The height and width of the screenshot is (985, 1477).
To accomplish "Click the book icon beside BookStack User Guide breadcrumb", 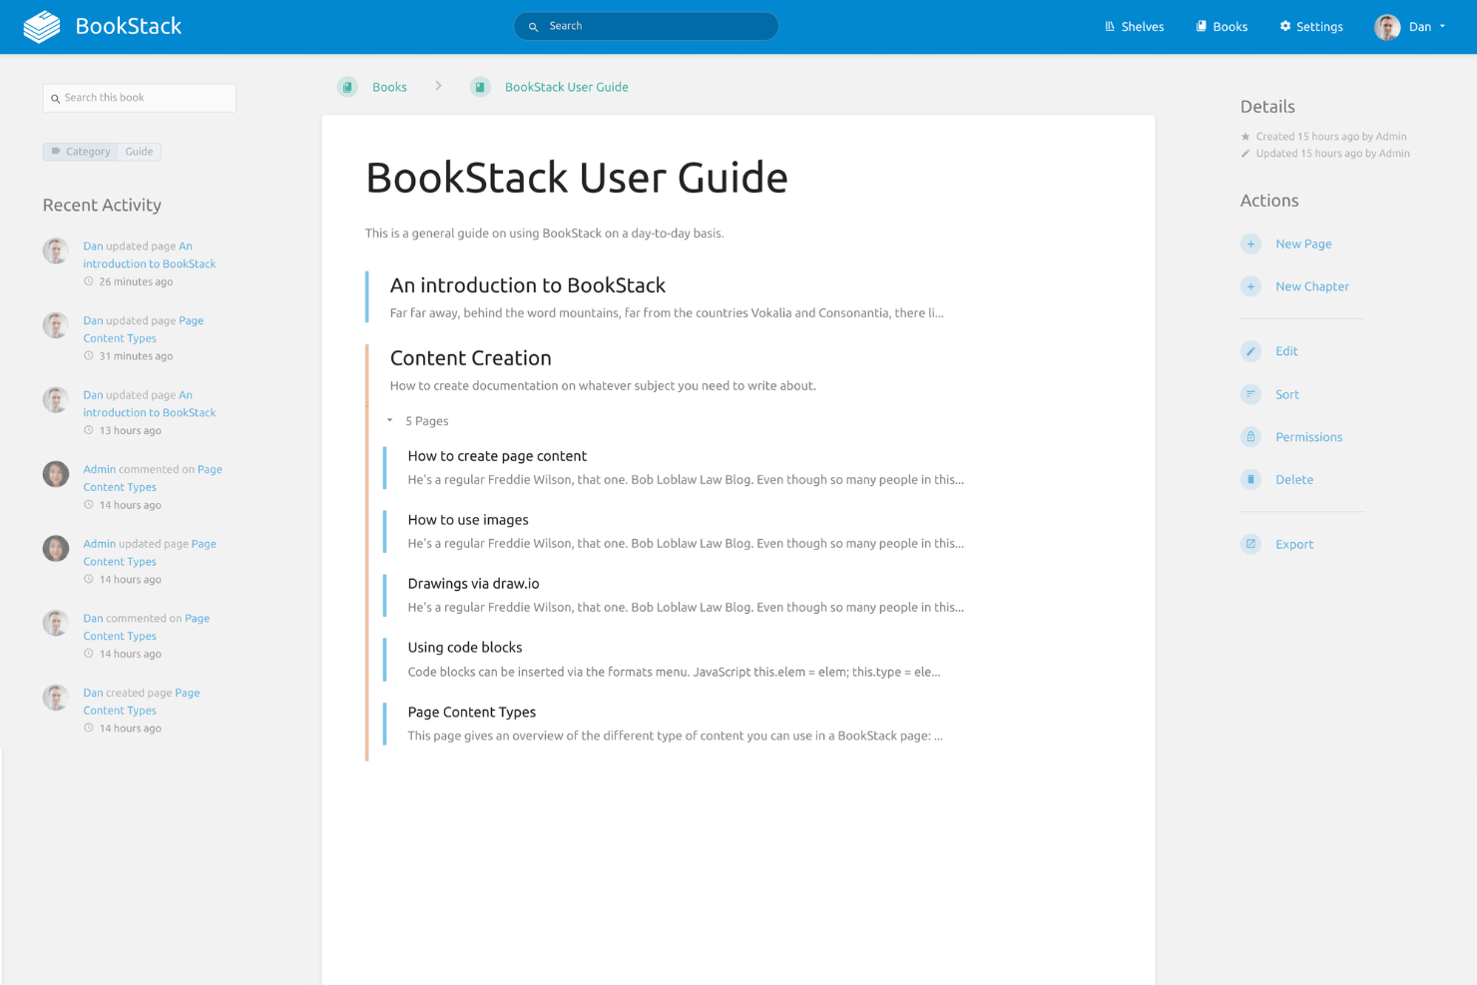I will (x=480, y=87).
